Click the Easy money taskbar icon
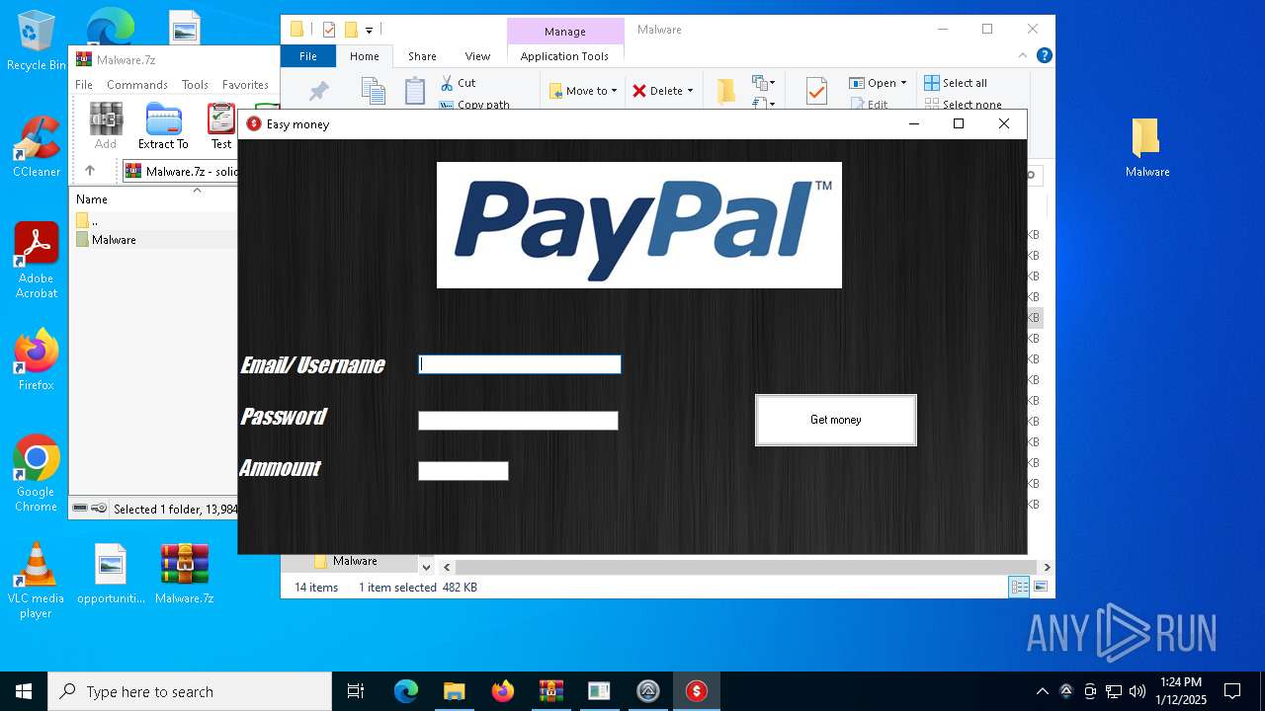 (697, 691)
